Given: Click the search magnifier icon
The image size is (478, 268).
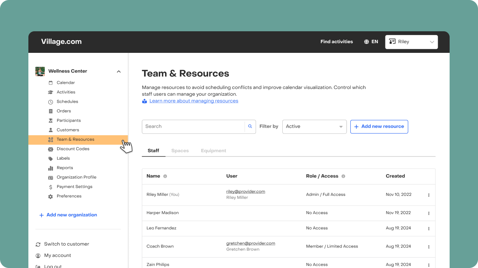Looking at the screenshot, I should pyautogui.click(x=250, y=127).
